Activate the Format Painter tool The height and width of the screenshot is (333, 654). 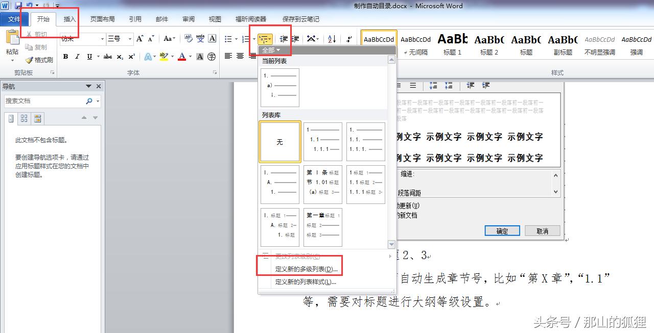[39, 60]
